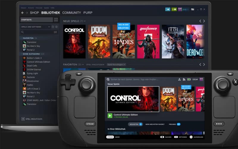Click the network signal icon on the Steam Deck
The width and height of the screenshot is (238, 149).
(184, 79)
